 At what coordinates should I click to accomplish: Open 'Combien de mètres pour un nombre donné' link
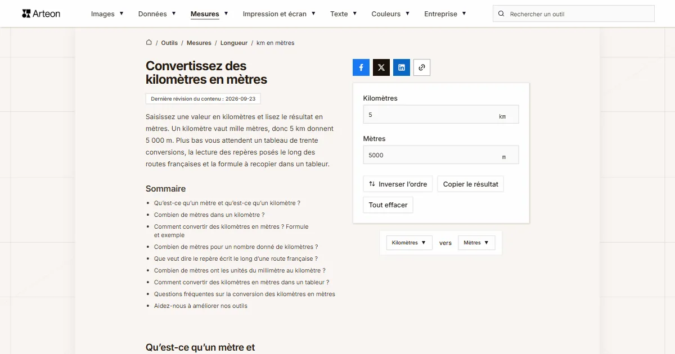(x=236, y=247)
